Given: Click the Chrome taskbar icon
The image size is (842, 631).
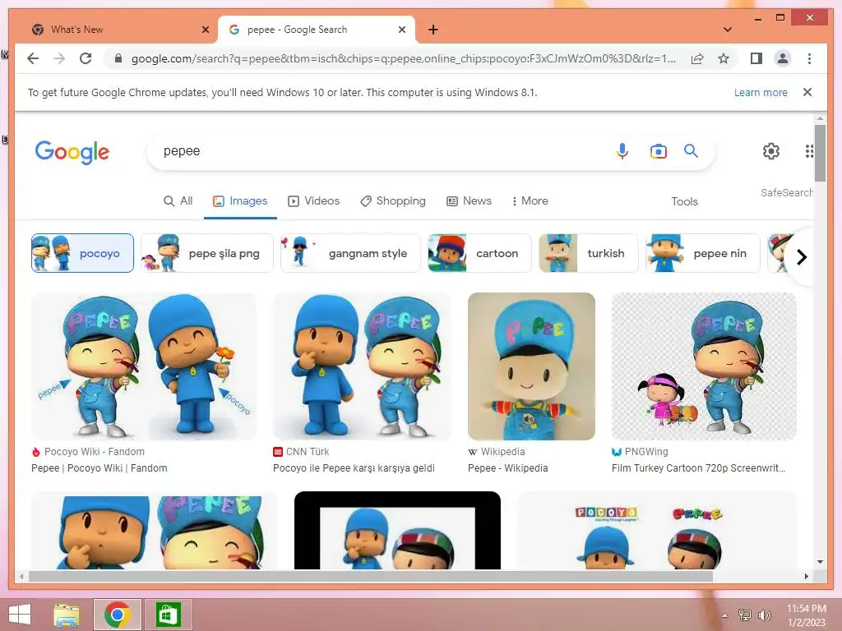Looking at the screenshot, I should (x=118, y=615).
